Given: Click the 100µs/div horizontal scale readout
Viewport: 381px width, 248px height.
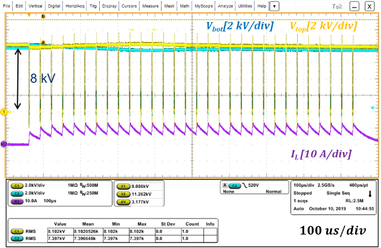Looking at the screenshot, I should tap(302, 186).
